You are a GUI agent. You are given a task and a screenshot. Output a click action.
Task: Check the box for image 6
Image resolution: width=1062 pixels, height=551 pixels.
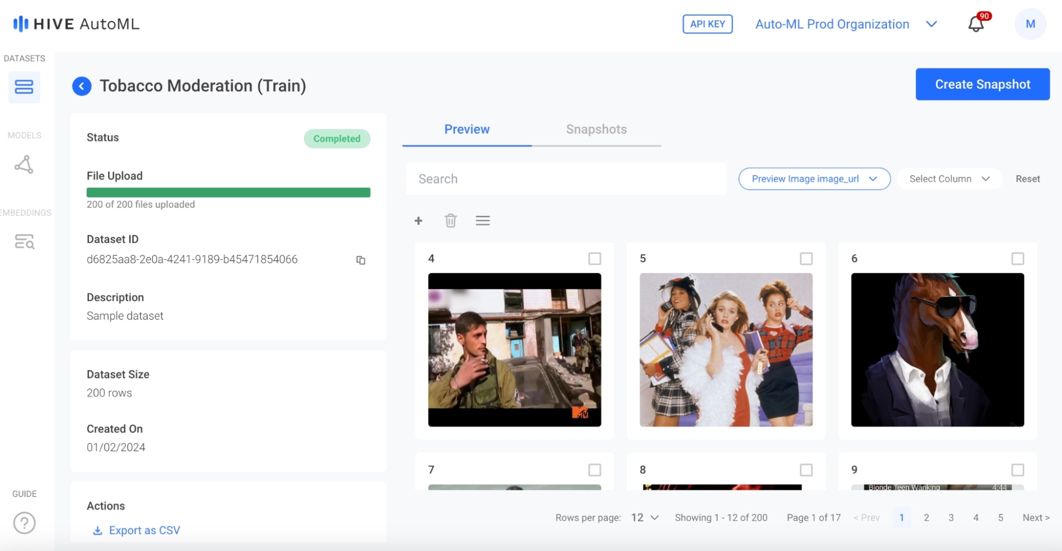click(x=1017, y=259)
